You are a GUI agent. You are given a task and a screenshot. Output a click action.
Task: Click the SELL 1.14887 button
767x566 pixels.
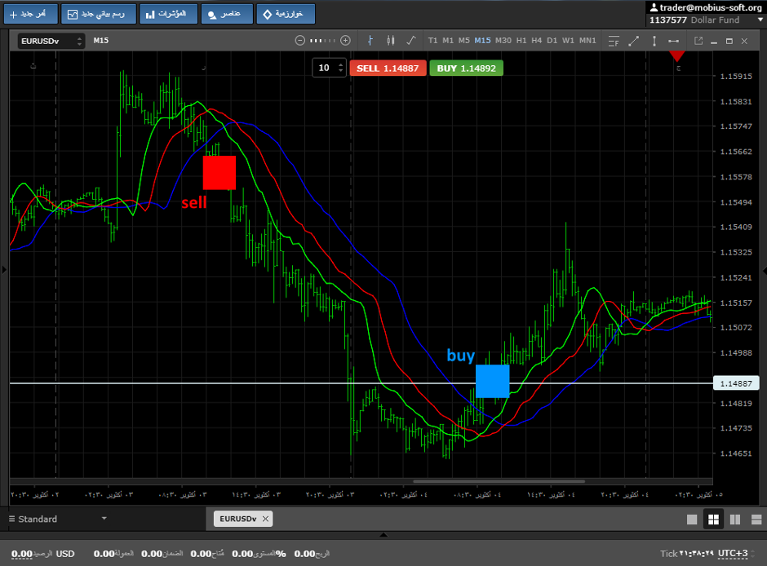(x=388, y=69)
